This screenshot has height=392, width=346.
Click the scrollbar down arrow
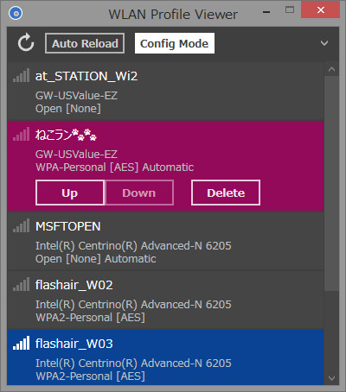pyautogui.click(x=331, y=378)
